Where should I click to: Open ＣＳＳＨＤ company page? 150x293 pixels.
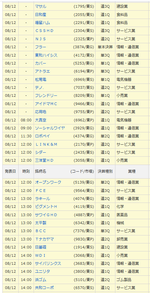click(45, 31)
